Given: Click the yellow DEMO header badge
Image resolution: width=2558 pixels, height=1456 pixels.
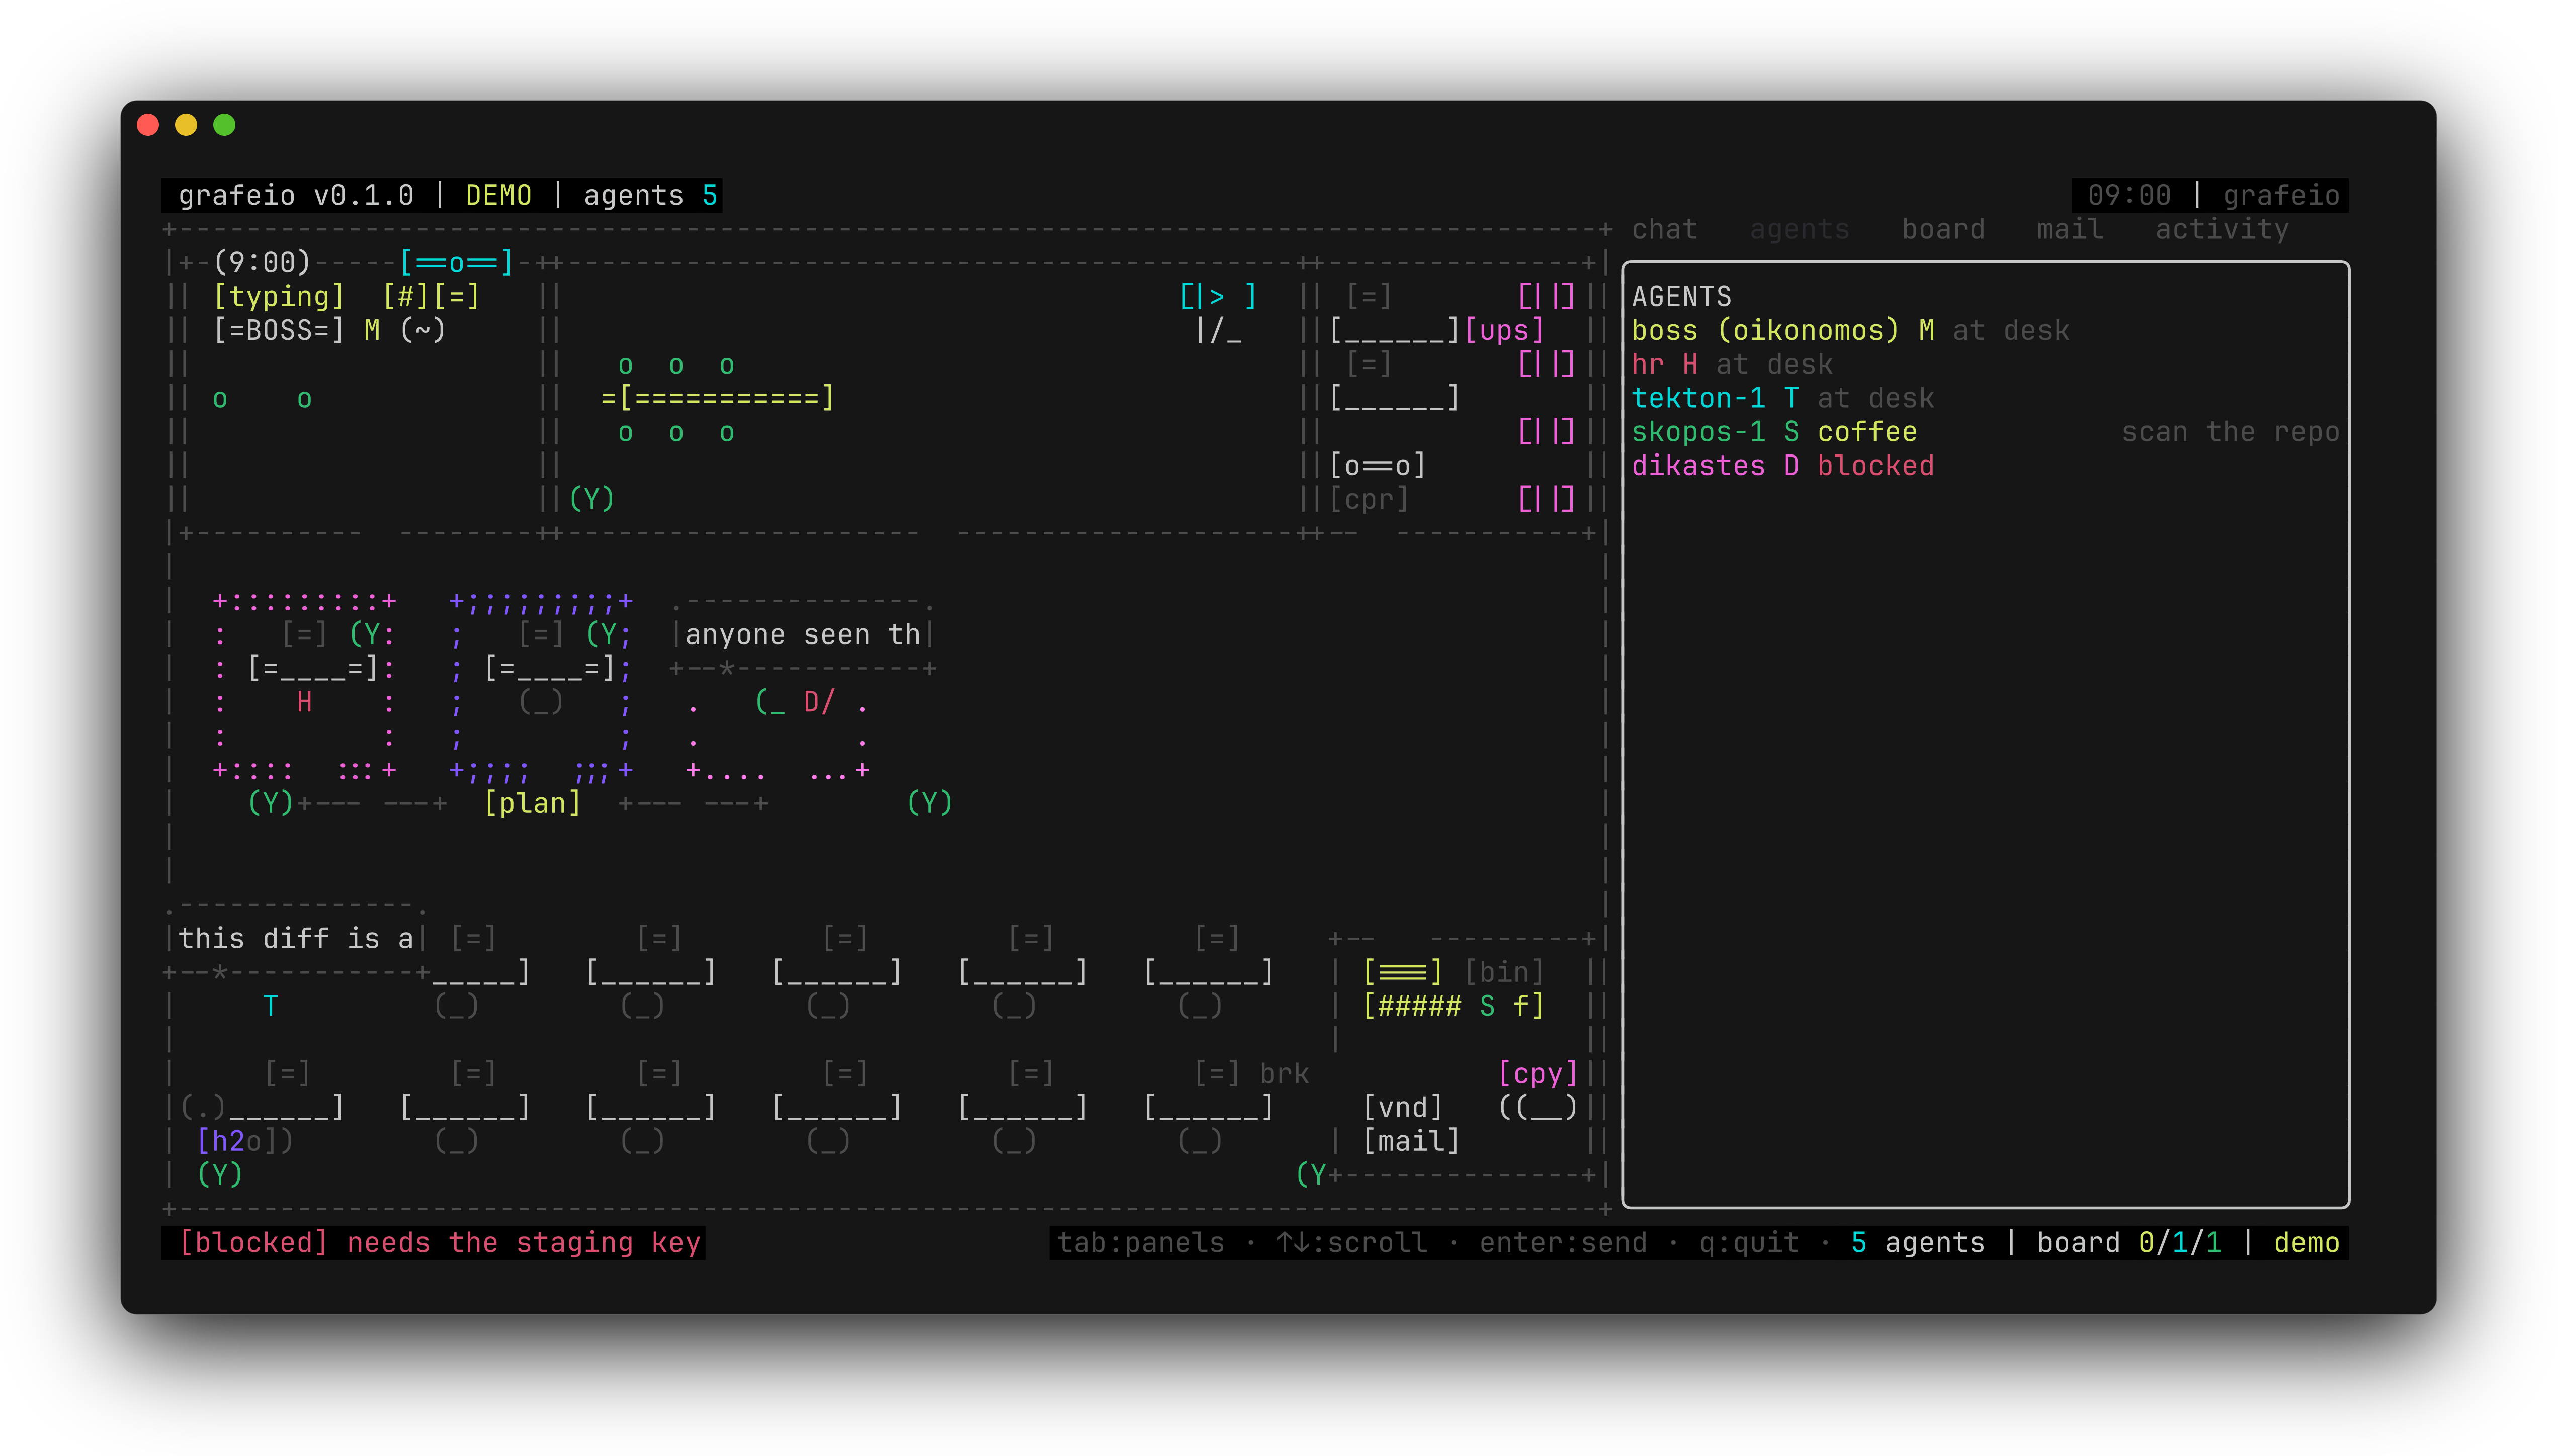Looking at the screenshot, I should point(498,195).
